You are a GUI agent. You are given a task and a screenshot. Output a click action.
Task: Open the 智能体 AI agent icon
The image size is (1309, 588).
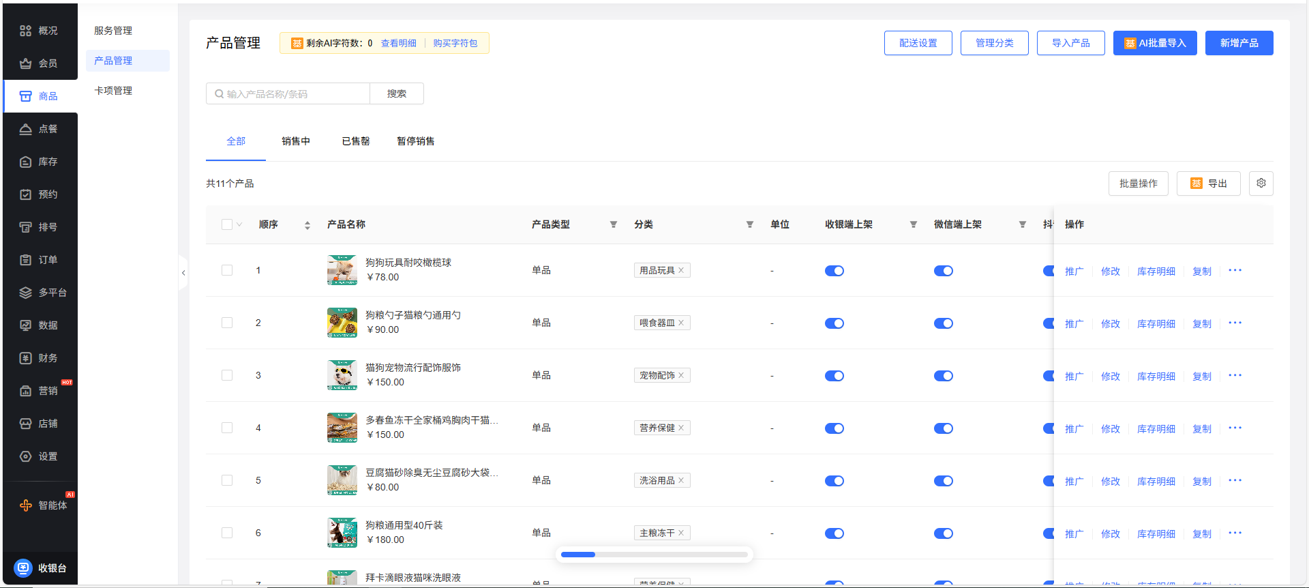[x=26, y=505]
